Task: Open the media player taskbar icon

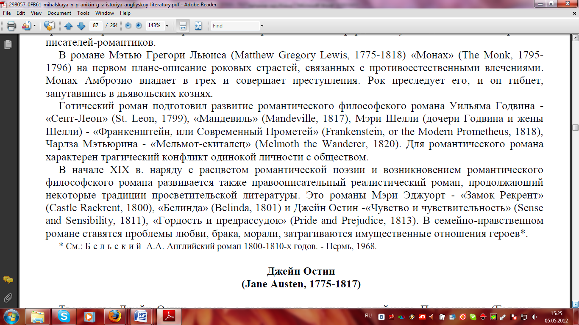Action: point(90,317)
